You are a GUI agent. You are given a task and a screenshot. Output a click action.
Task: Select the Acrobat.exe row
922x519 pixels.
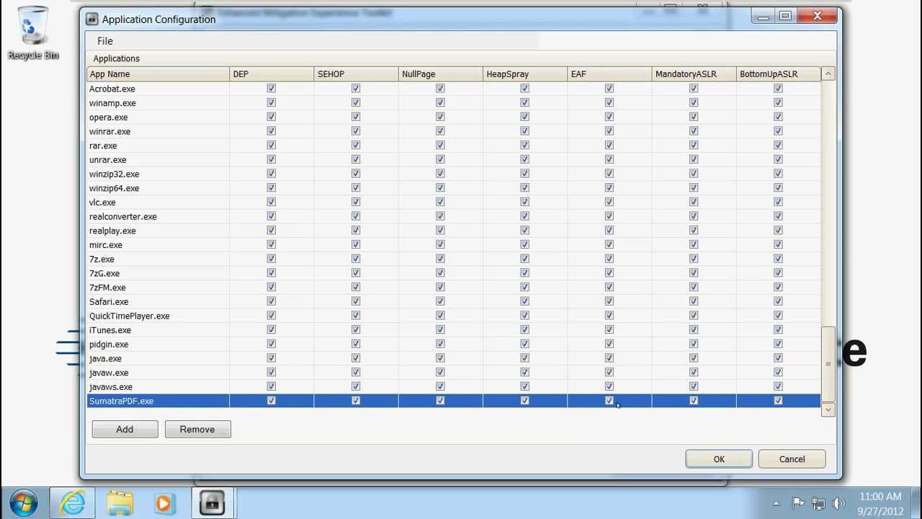tap(454, 89)
